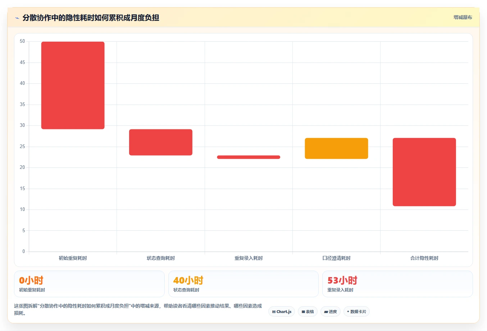This screenshot has width=487, height=331.
Task: Click the x-axis label 状态查询耗时
Action: pyautogui.click(x=161, y=258)
